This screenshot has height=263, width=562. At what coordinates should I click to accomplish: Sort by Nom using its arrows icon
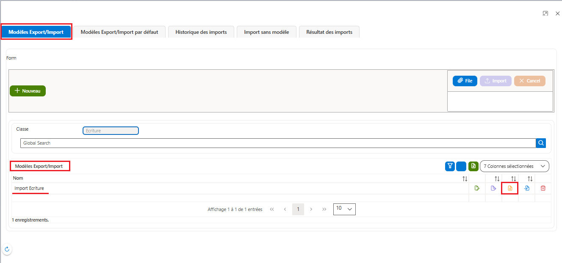tap(465, 179)
